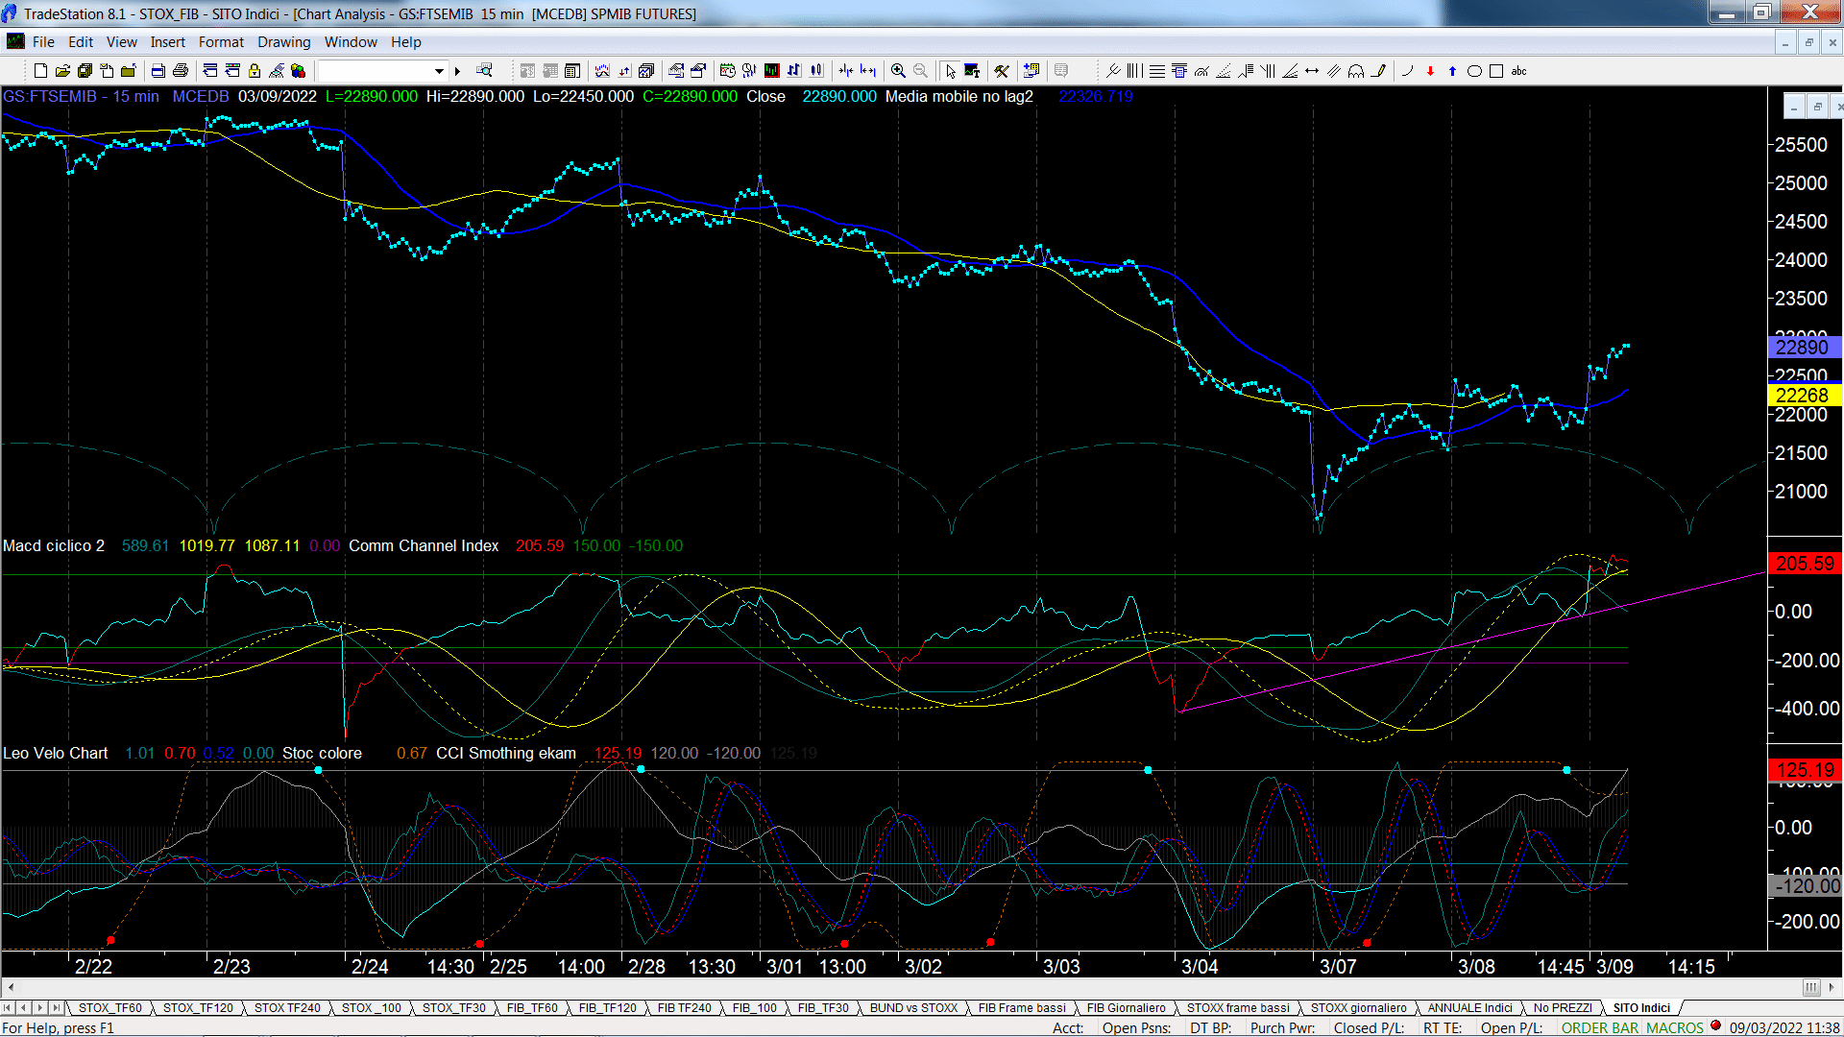Click the GS:FTSEMIB - 15 min symbol label
Viewport: 1844px width, 1037px height.
coord(81,96)
